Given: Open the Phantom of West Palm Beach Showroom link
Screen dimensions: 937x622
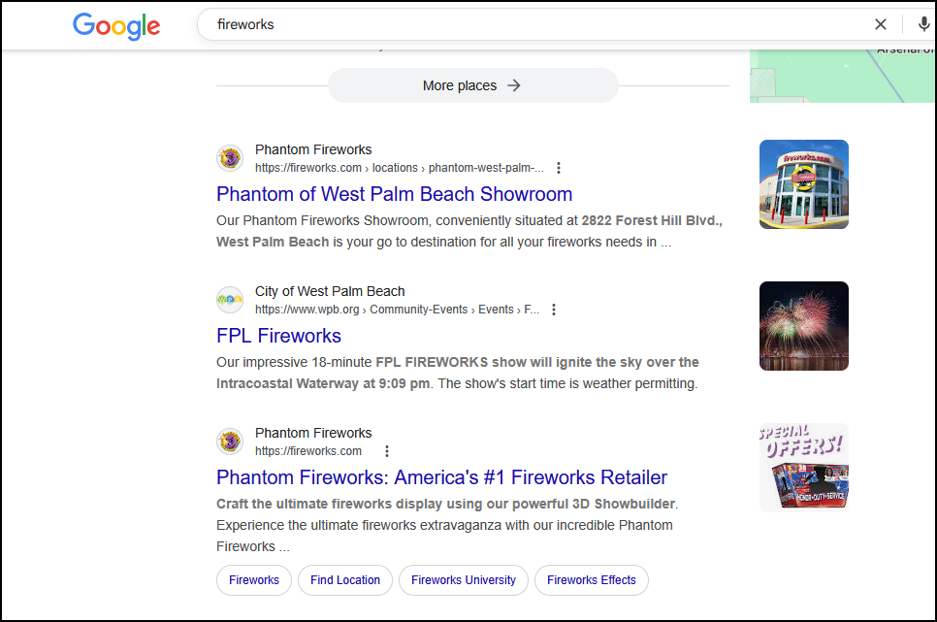Looking at the screenshot, I should click(394, 194).
